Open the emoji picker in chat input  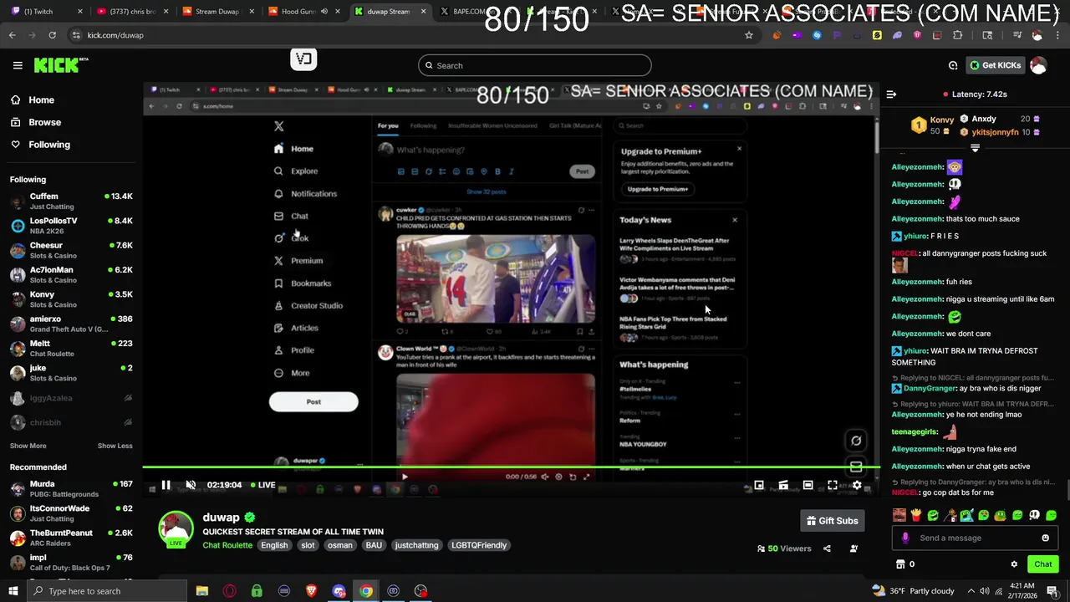pyautogui.click(x=1045, y=538)
